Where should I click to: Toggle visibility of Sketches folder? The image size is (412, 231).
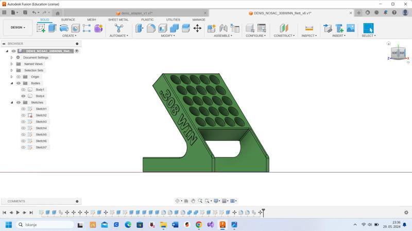pos(19,102)
